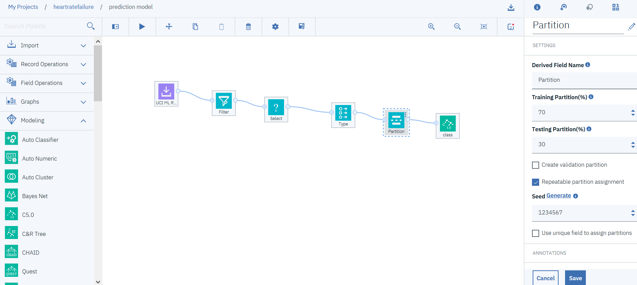Uncheck Repeatable partition assignment

(x=536, y=182)
